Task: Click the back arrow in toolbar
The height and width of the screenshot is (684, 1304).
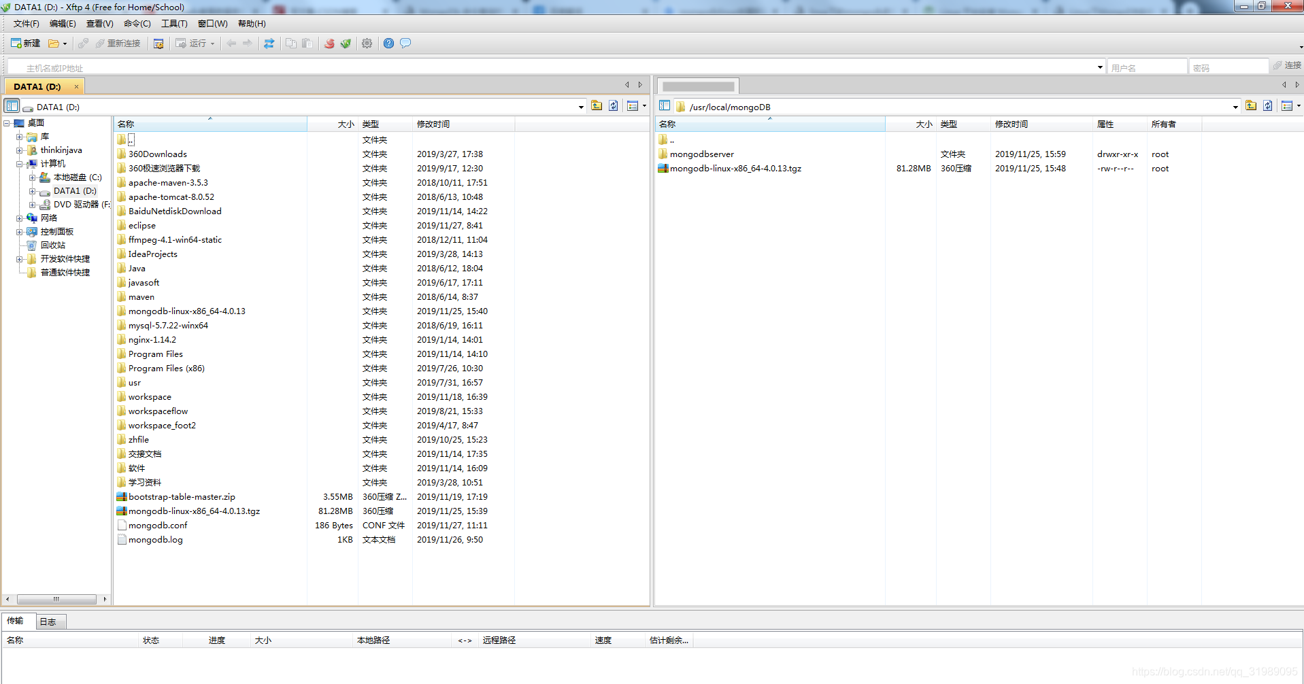Action: (231, 44)
